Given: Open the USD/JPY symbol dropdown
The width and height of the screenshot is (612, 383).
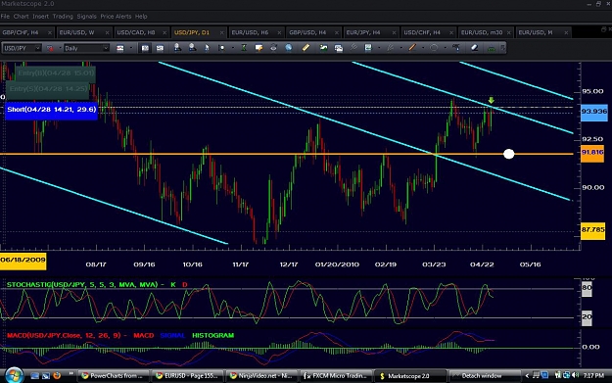Looking at the screenshot, I should [38, 48].
